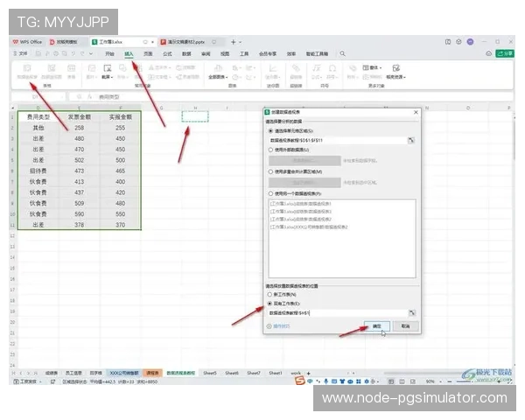Switch to the Sheet5 tab

click(210, 373)
